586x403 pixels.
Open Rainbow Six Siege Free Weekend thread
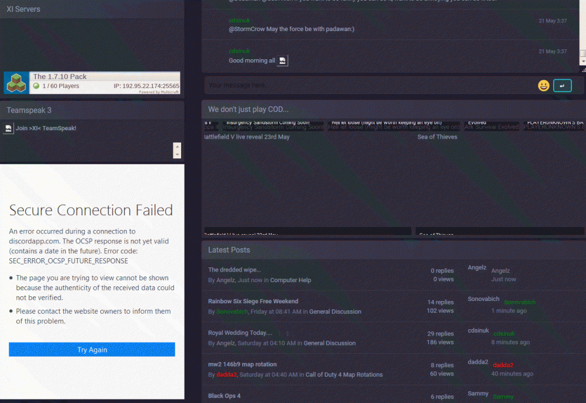tap(253, 302)
